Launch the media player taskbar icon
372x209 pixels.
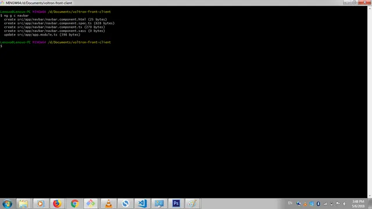40,204
